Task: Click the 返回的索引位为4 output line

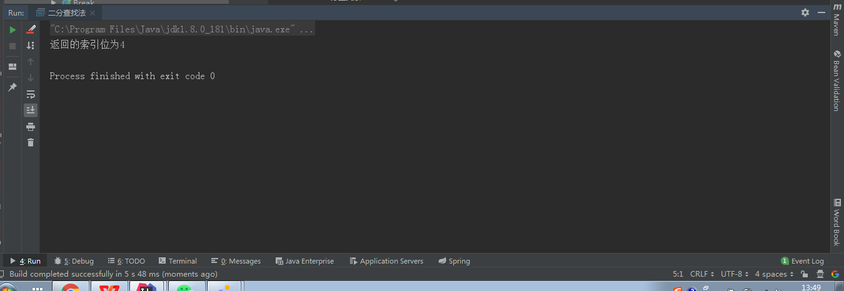Action: 88,45
